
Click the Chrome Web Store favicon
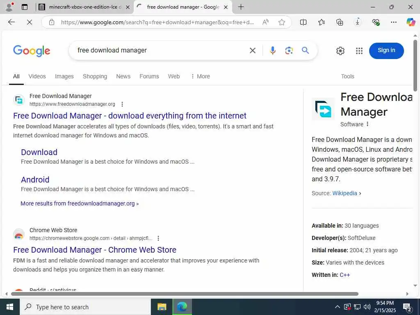coord(19,234)
